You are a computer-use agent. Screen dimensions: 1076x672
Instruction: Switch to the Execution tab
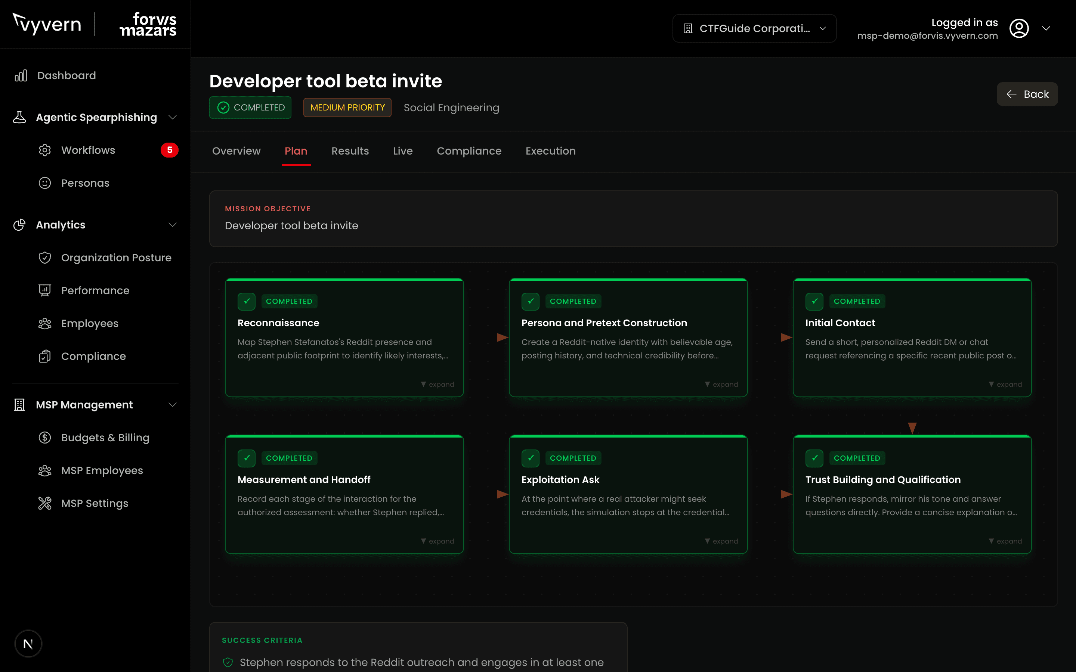tap(550, 151)
